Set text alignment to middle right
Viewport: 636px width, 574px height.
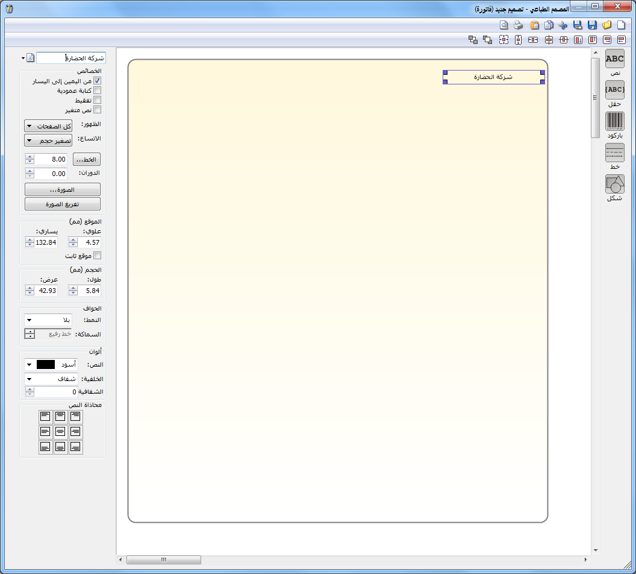tap(75, 432)
